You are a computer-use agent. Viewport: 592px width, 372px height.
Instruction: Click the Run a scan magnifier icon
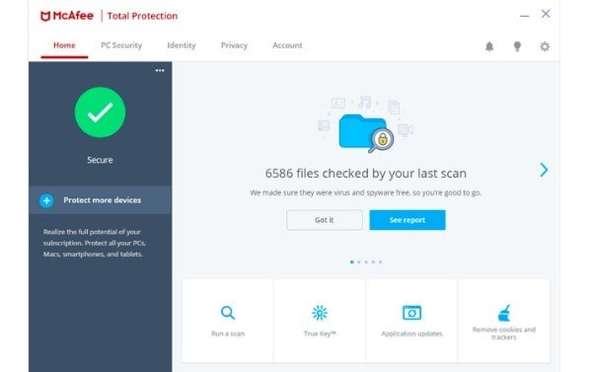[228, 313]
